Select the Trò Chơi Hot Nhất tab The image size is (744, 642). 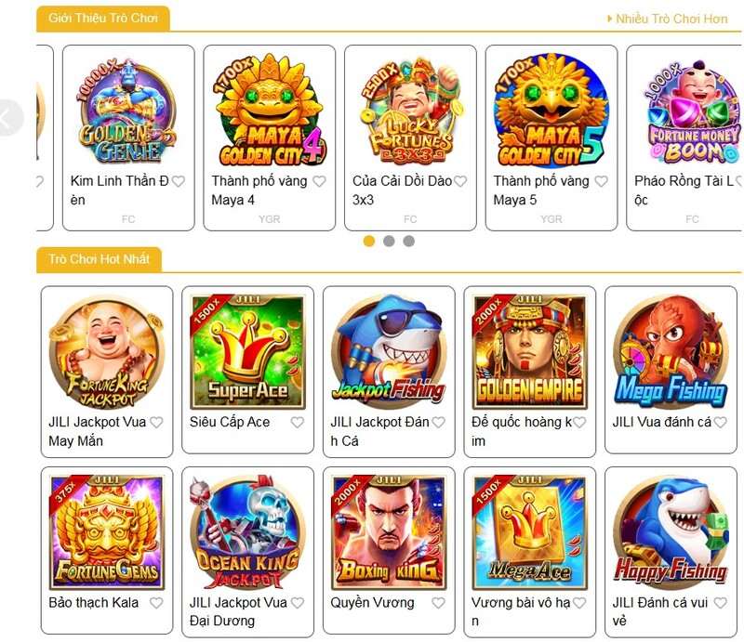[x=100, y=259]
